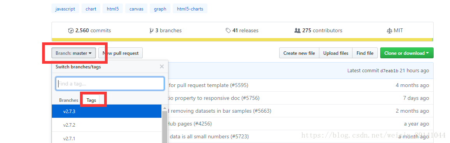The width and height of the screenshot is (450, 143).
Task: Click the Create new file button
Action: 299,53
